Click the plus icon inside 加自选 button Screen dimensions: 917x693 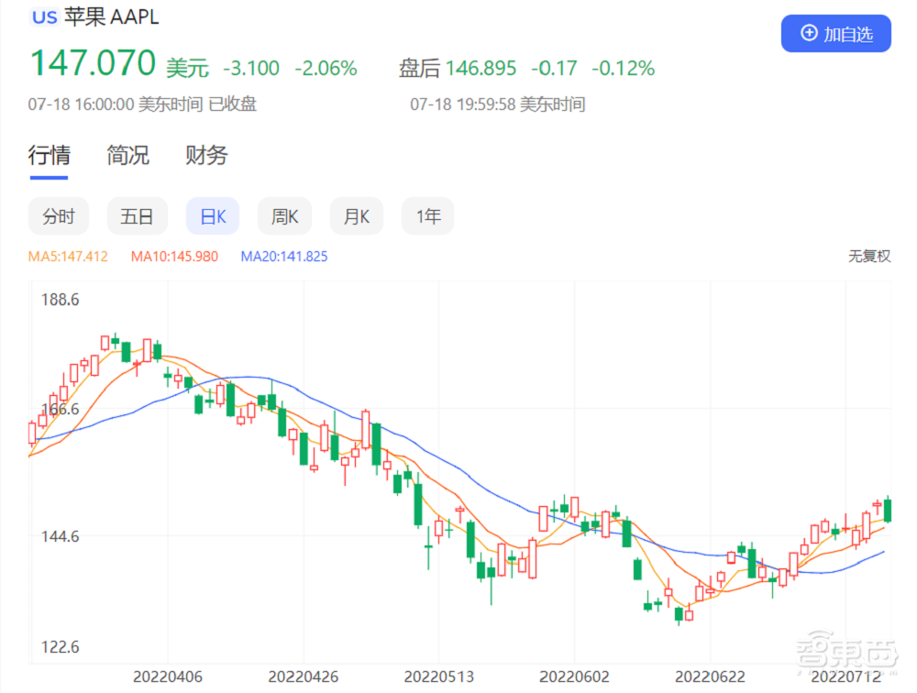(808, 33)
